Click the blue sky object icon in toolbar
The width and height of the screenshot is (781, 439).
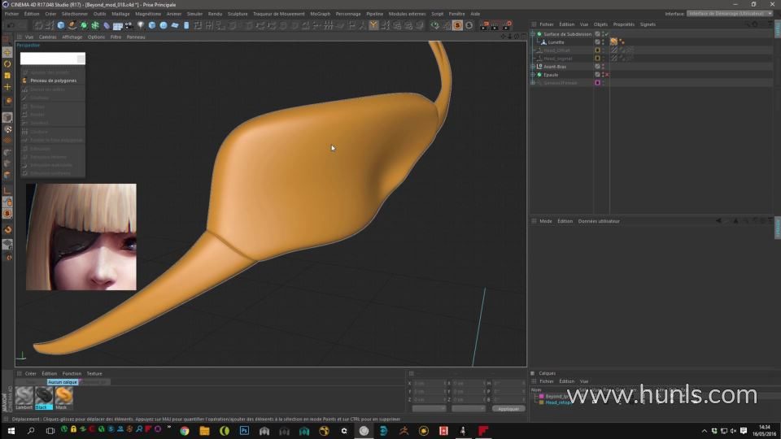(x=164, y=25)
